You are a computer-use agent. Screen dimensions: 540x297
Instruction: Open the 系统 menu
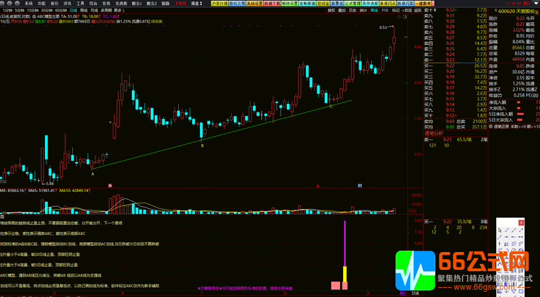28,3
